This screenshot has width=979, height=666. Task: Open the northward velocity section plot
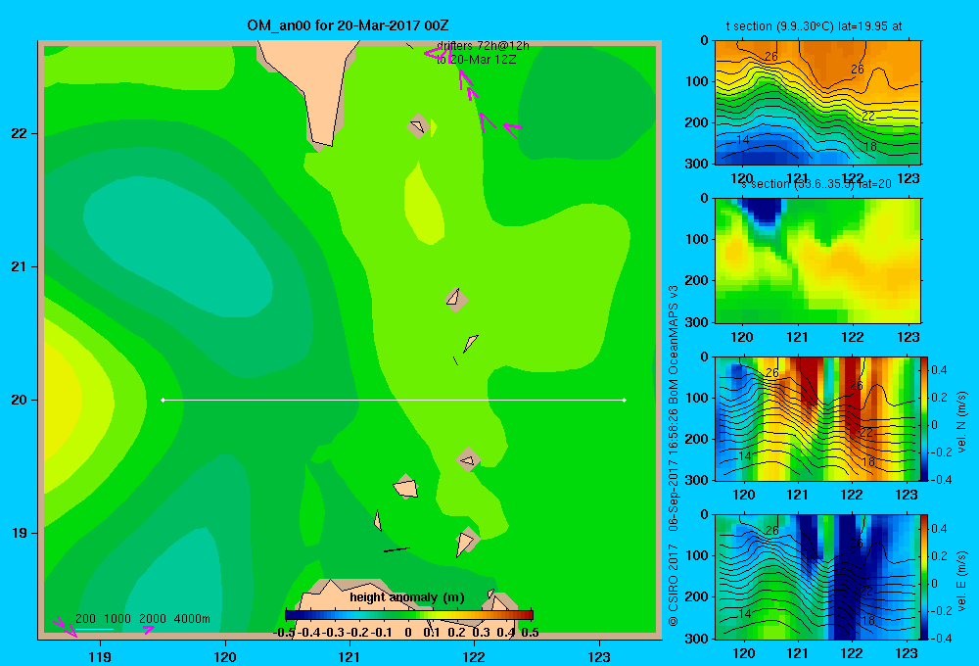817,418
